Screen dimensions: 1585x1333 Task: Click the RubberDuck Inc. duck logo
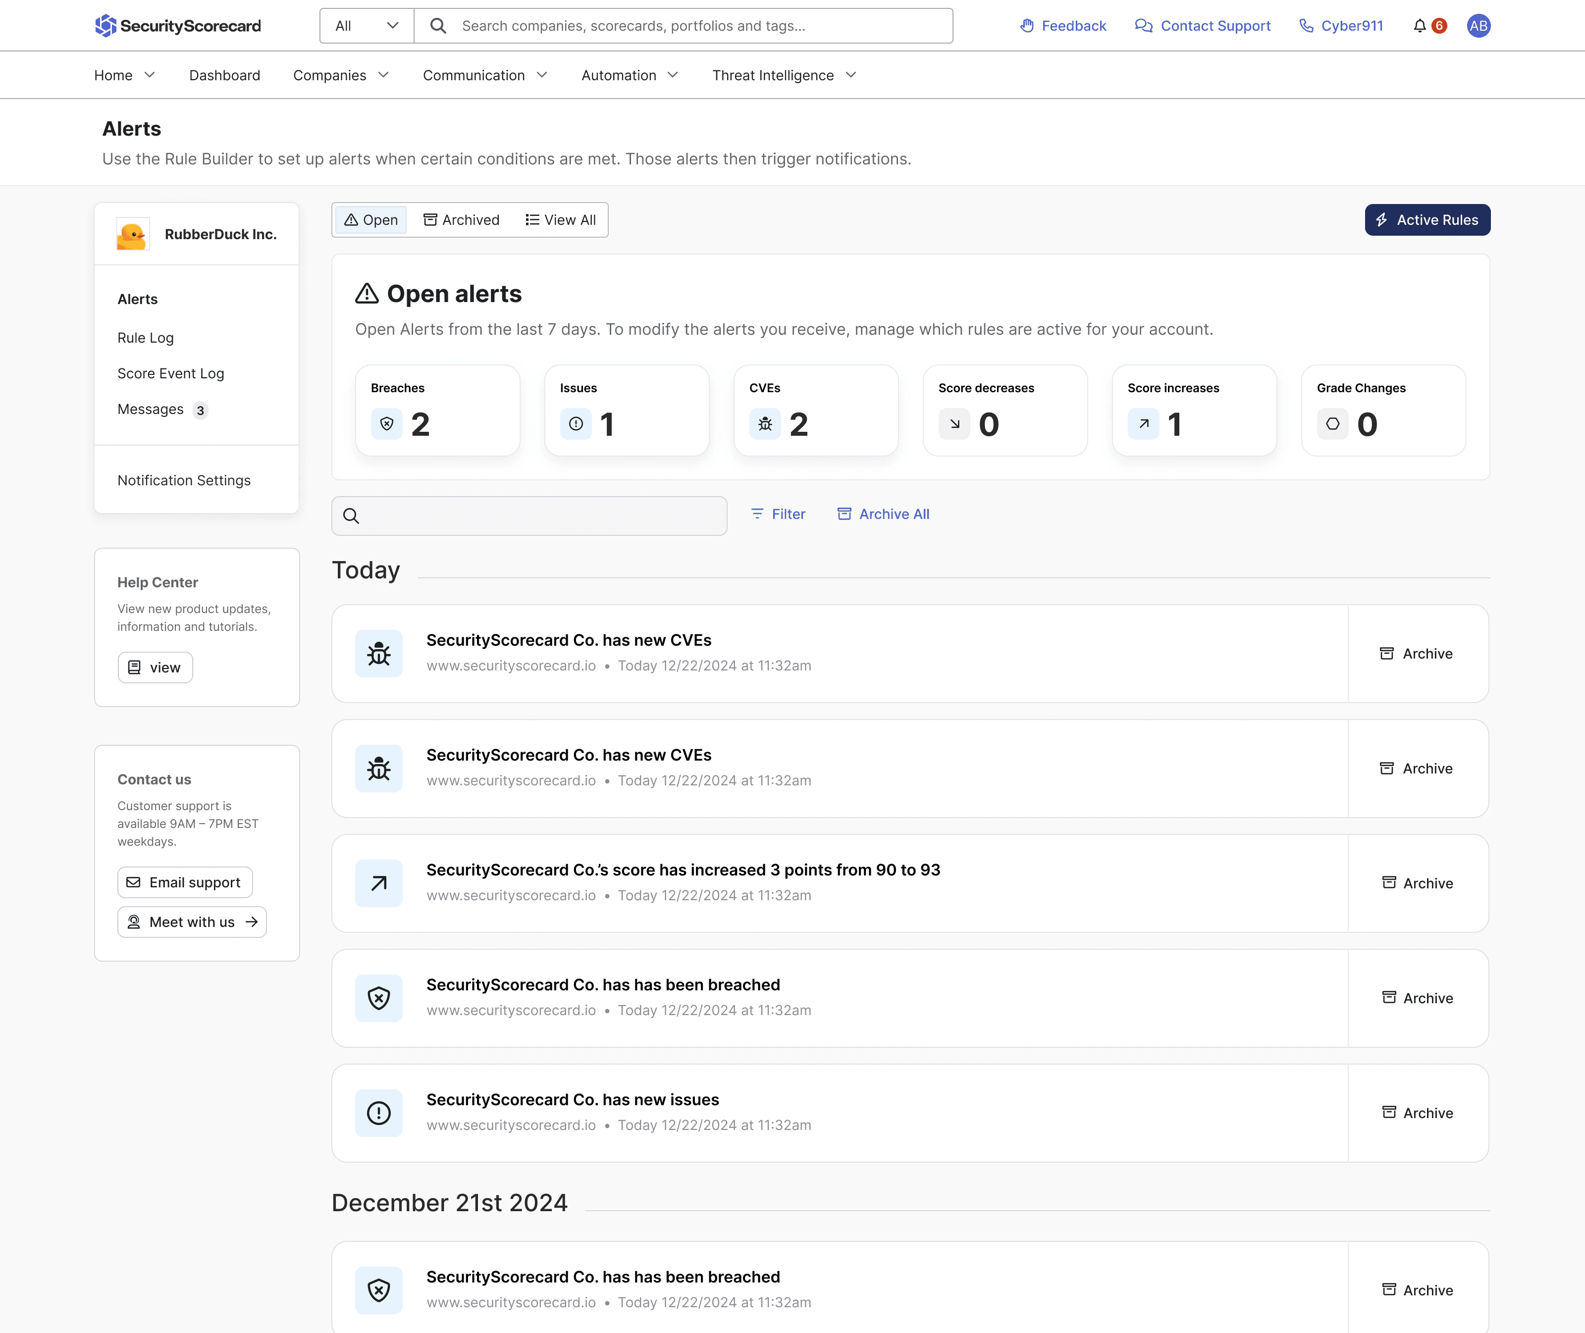(132, 234)
